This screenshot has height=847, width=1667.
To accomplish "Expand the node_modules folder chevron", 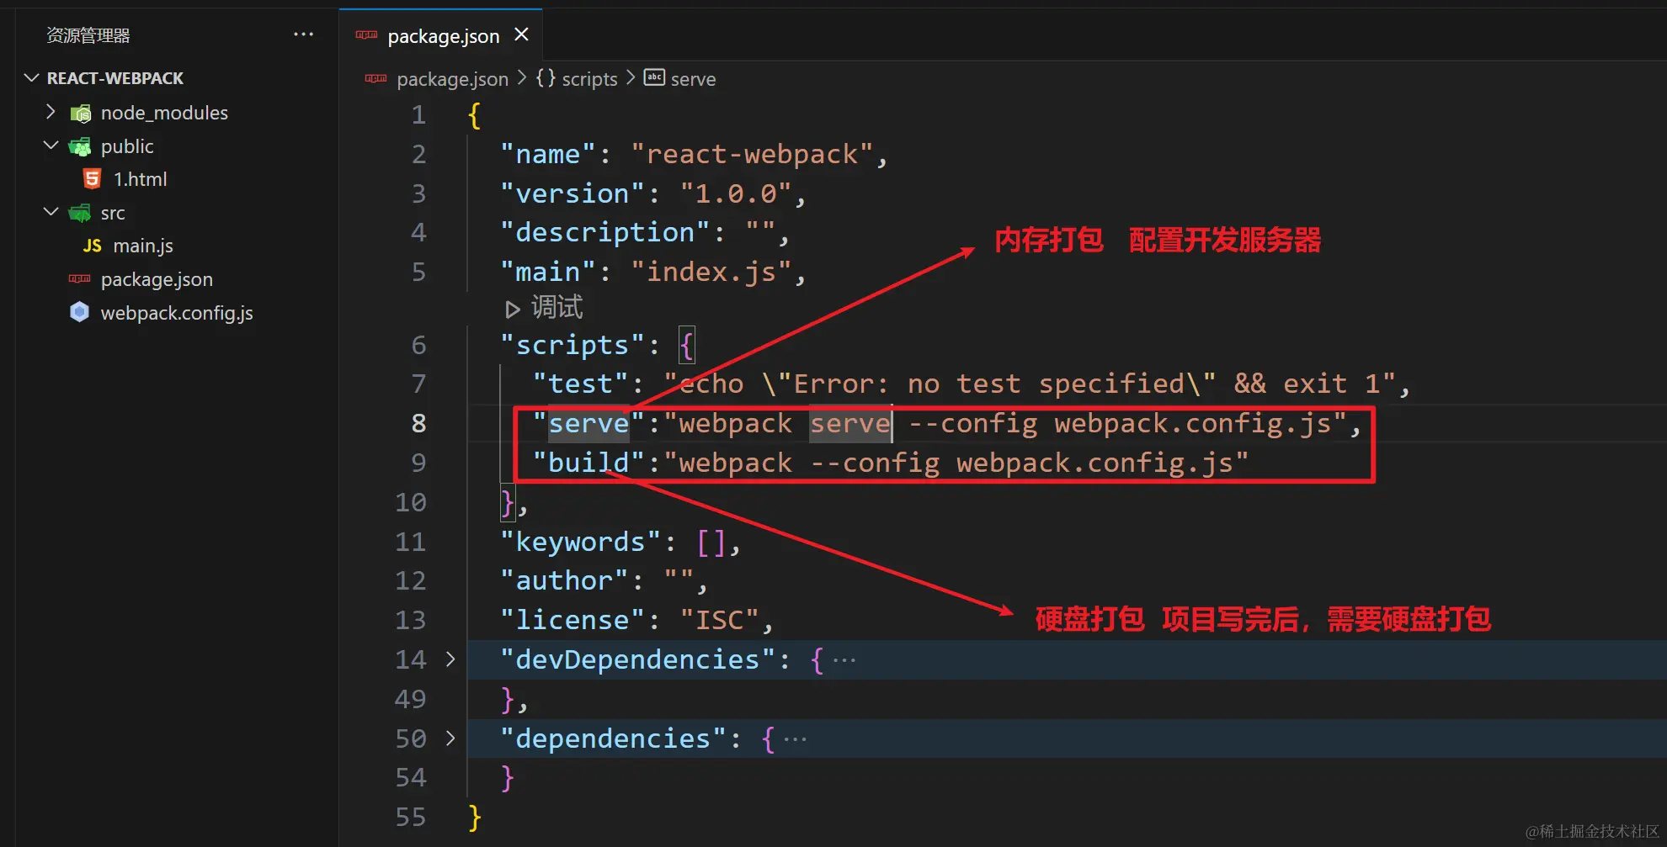I will coord(51,112).
